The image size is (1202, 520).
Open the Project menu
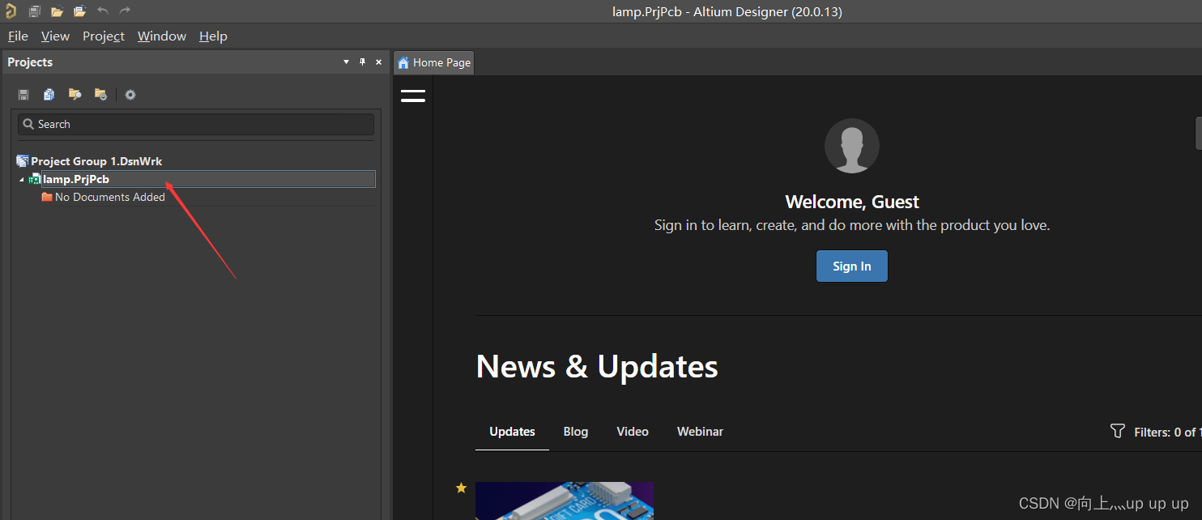pyautogui.click(x=104, y=36)
